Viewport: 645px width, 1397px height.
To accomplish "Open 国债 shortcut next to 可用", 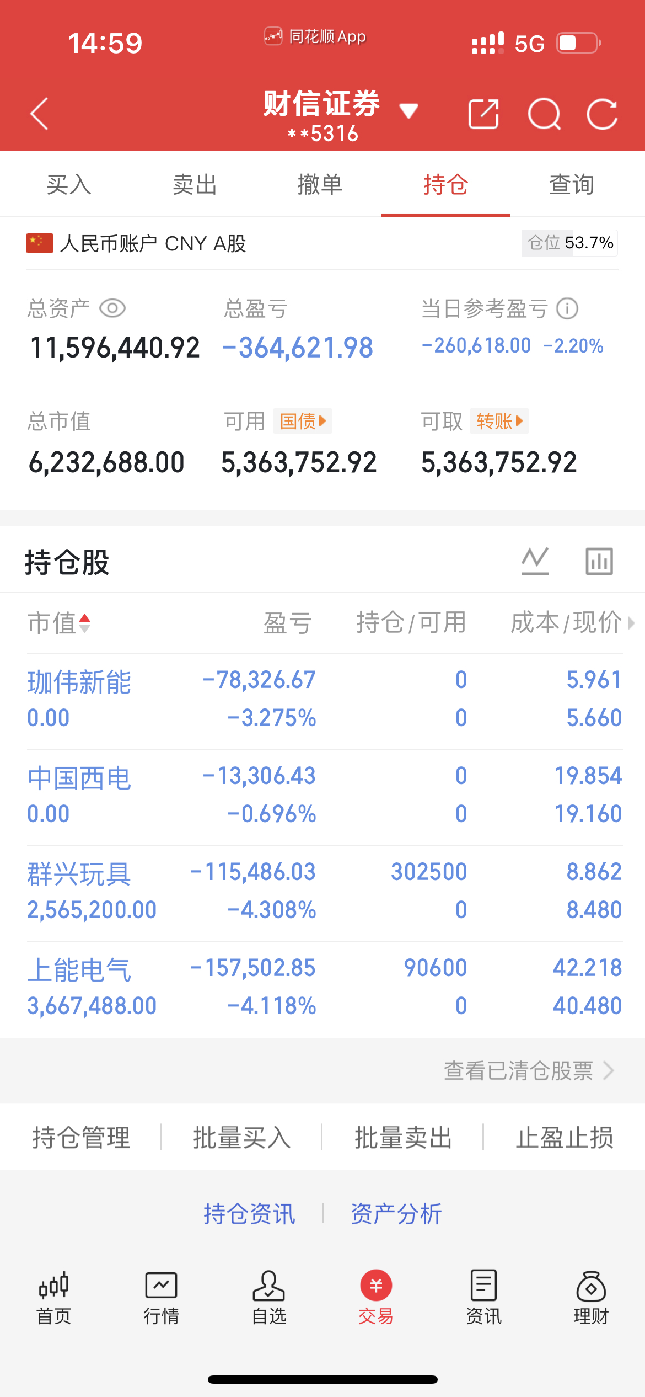I will click(303, 421).
